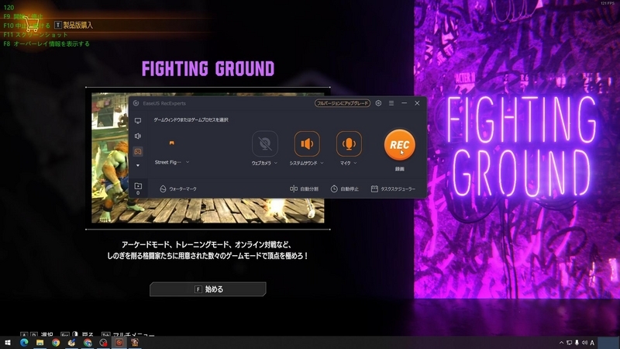The width and height of the screenshot is (620, 349).
Task: Click フルバージョンにアップグレード upgrade button
Action: tap(343, 103)
